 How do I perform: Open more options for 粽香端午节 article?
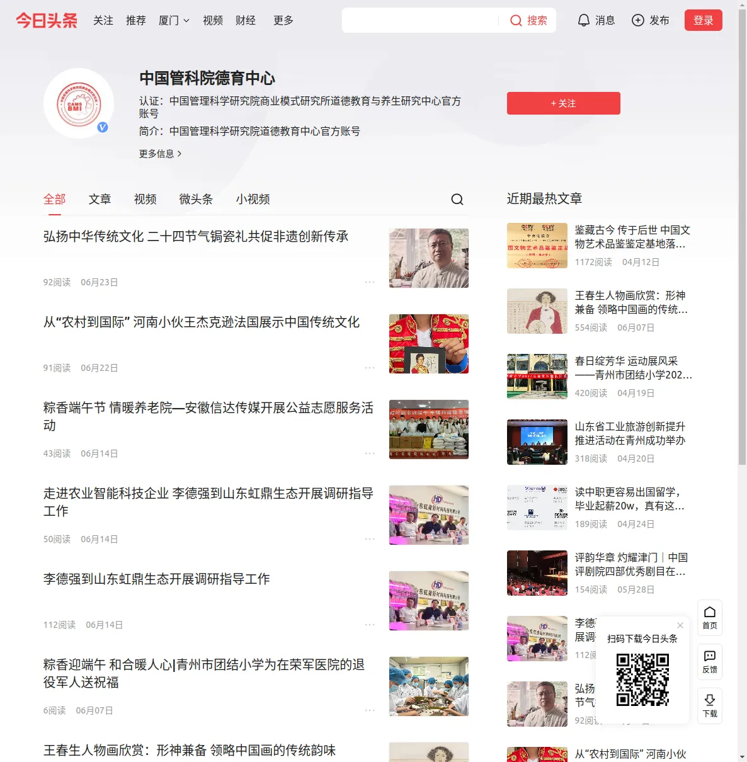click(x=370, y=453)
